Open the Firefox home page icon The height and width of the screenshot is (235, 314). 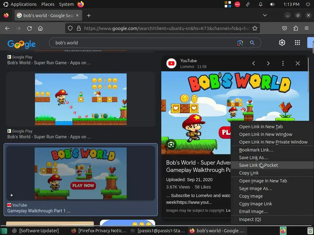[x=40, y=28]
